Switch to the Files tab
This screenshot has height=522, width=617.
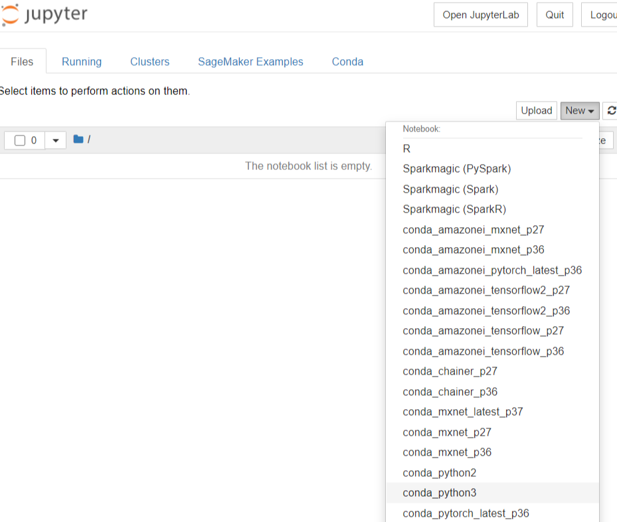point(23,61)
